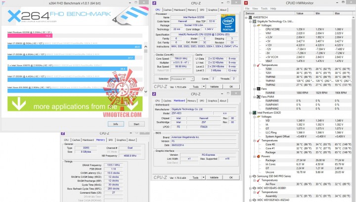Open the Tools dropdown arrow in the CPU-Z Mainboard window
This screenshot has width=356, height=202.
[x=204, y=177]
